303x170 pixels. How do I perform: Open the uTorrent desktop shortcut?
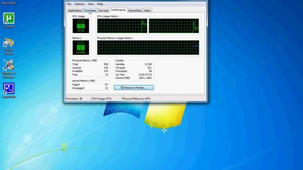click(9, 20)
